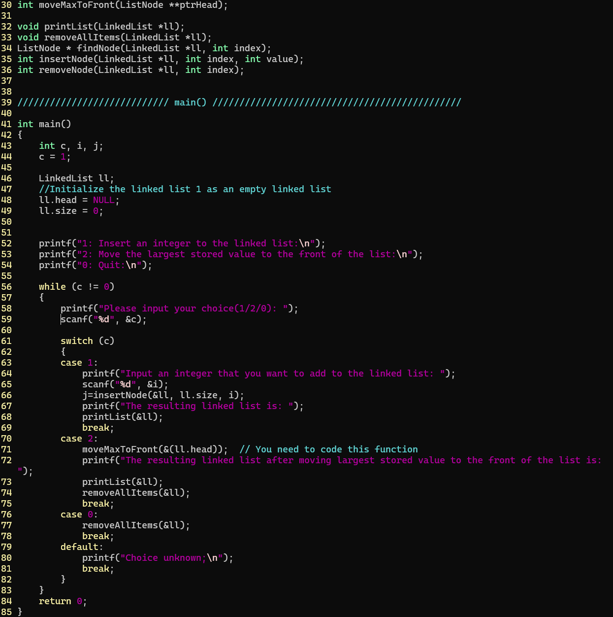Click the 'Input an integer that you want' string
The height and width of the screenshot is (617, 613).
tap(283, 374)
